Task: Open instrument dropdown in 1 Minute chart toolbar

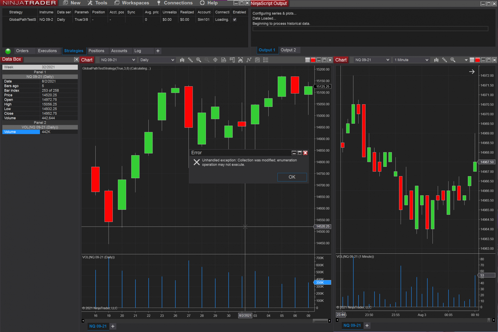Action: click(x=372, y=60)
